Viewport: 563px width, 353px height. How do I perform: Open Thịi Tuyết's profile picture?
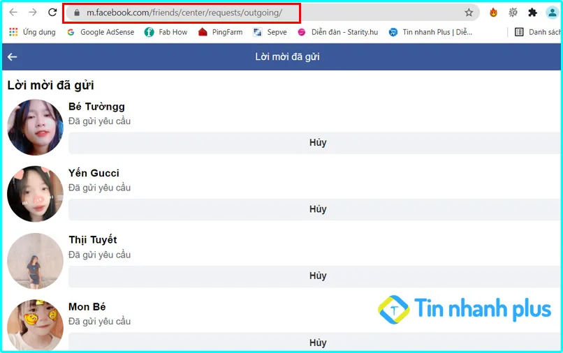tap(35, 261)
